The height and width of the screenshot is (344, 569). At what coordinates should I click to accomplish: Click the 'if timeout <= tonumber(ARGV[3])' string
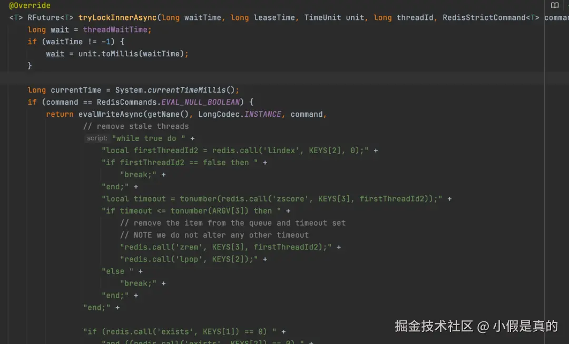pyautogui.click(x=191, y=211)
